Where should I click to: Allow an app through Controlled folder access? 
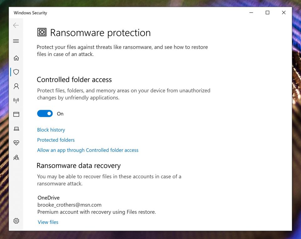tap(88, 150)
